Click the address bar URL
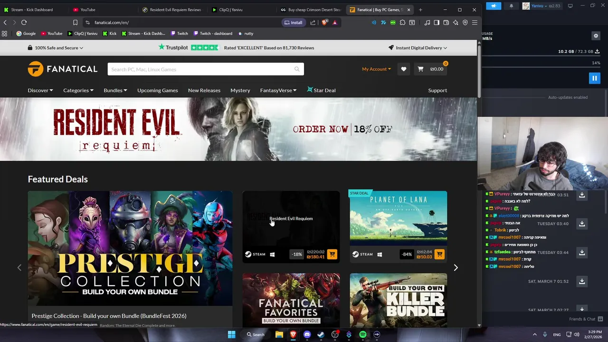This screenshot has height=342, width=608. (112, 22)
